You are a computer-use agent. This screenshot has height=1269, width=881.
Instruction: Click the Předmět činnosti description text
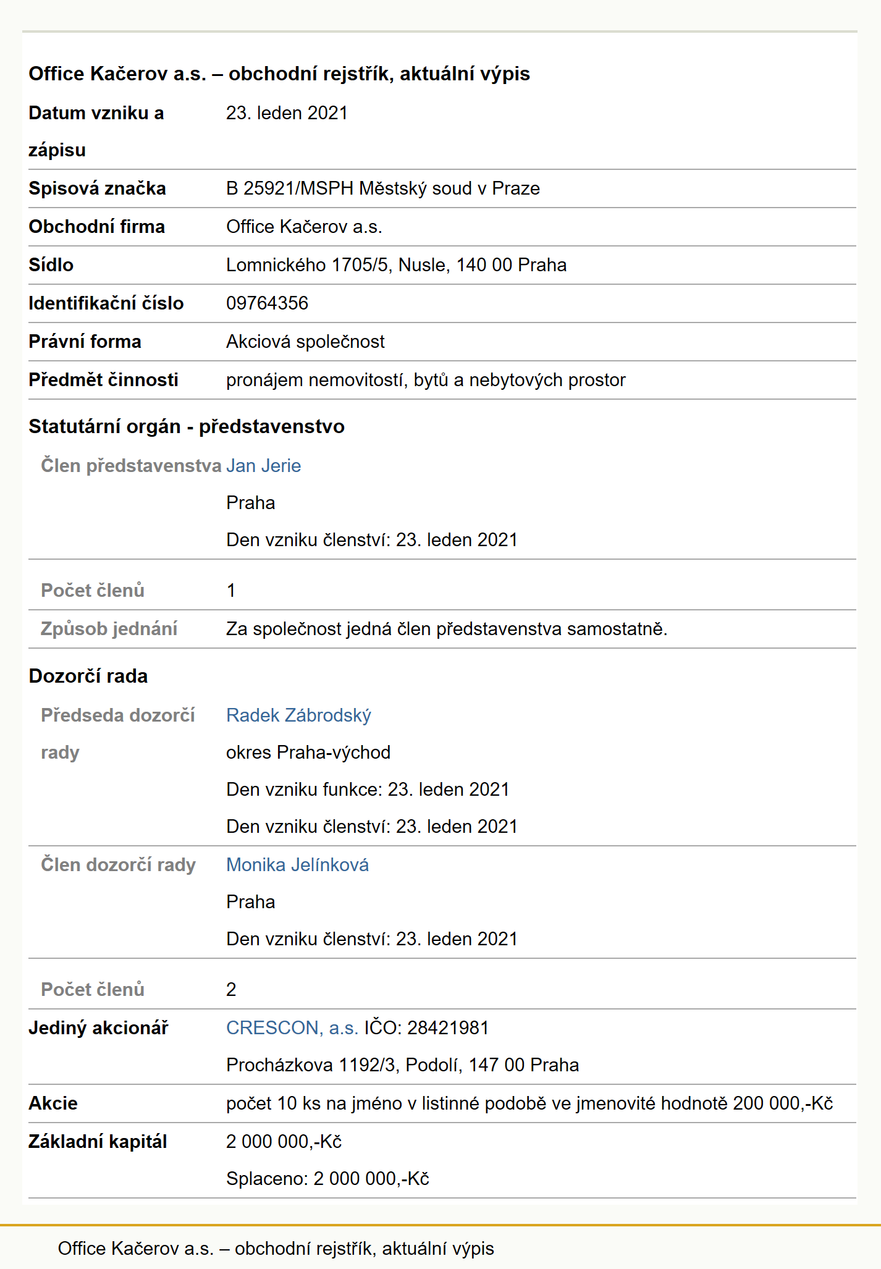(426, 380)
